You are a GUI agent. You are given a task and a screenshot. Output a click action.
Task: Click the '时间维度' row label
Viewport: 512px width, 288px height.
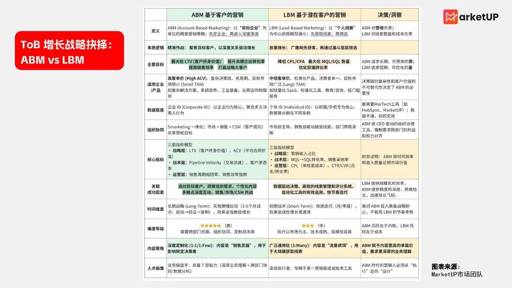click(x=156, y=209)
